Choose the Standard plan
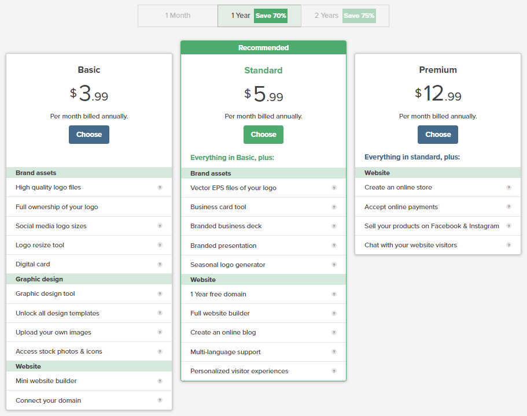The image size is (527, 416). [263, 135]
